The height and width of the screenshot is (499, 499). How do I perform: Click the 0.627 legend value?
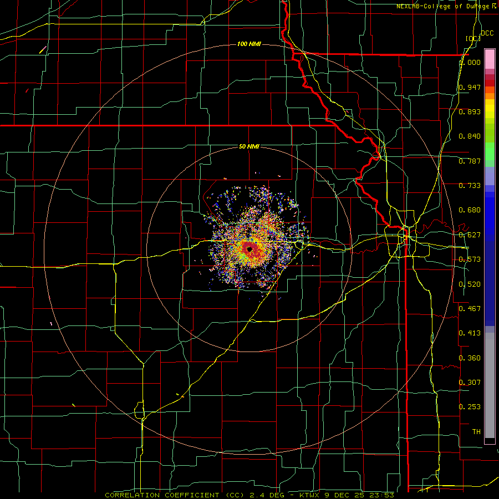tap(470, 235)
